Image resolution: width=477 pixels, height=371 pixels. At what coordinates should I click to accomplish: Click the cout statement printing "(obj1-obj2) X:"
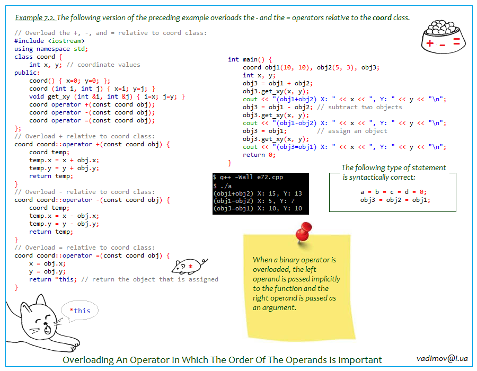[x=344, y=123]
